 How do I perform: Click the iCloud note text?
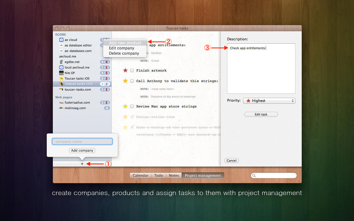tap(155, 60)
